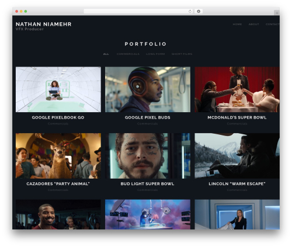Click Commercials label under McDonald's Super Bowl
This screenshot has width=292, height=247.
click(x=237, y=124)
